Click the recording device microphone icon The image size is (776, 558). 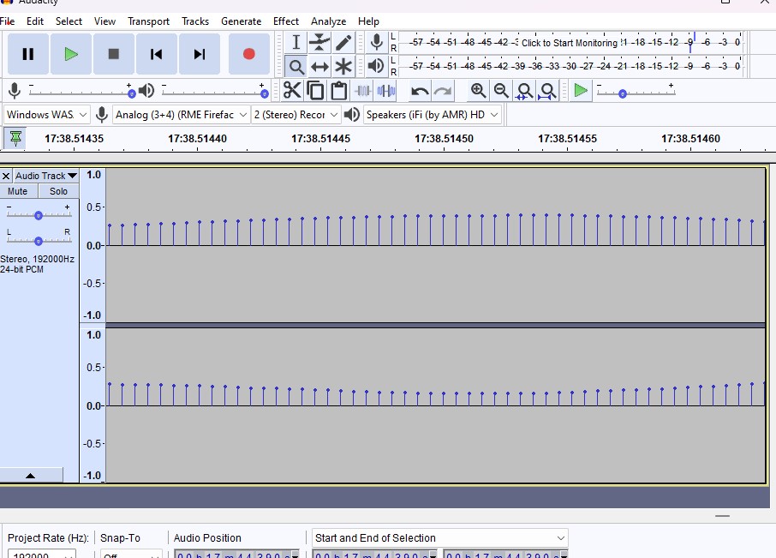tap(101, 114)
